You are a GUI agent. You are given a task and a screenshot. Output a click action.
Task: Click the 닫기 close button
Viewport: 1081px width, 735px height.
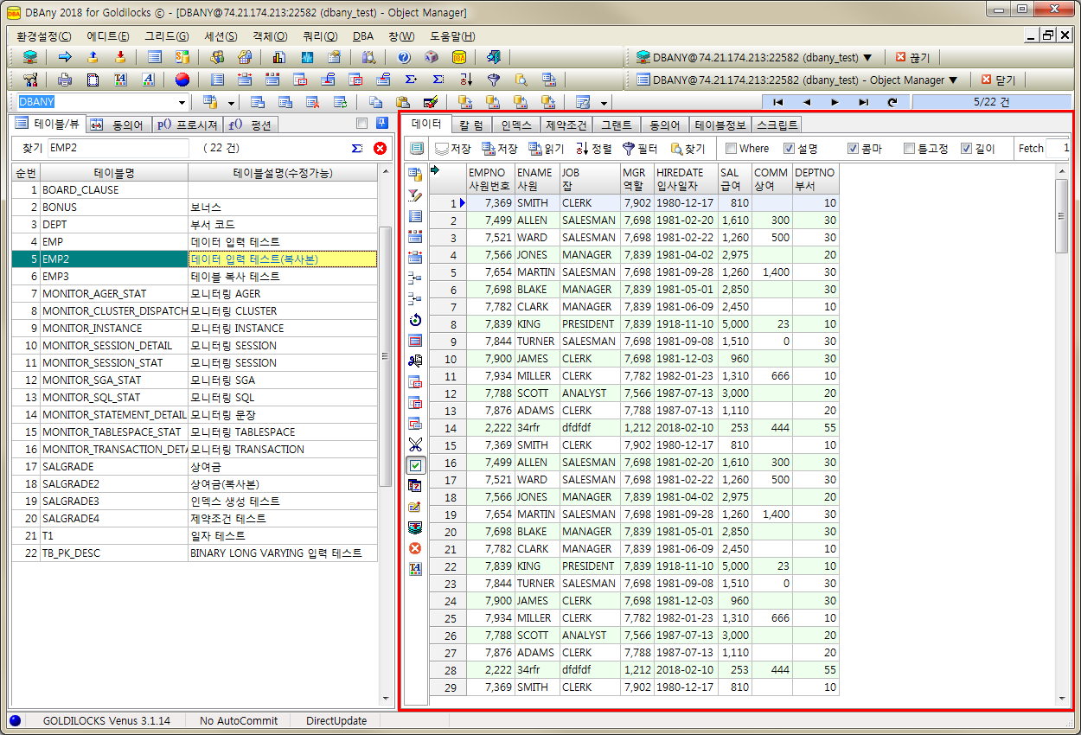998,80
